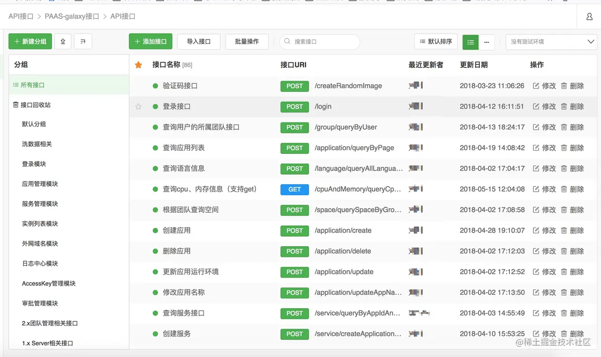Click the /login URI text

point(323,106)
